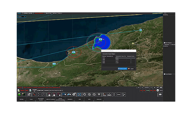Screen dimensions: 192x114
Task: Click the gray grid layers icon
Action: coord(29,94)
